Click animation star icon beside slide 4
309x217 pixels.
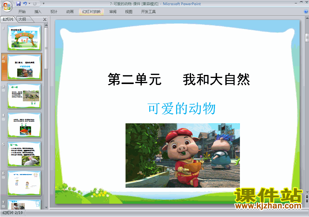point(3,119)
